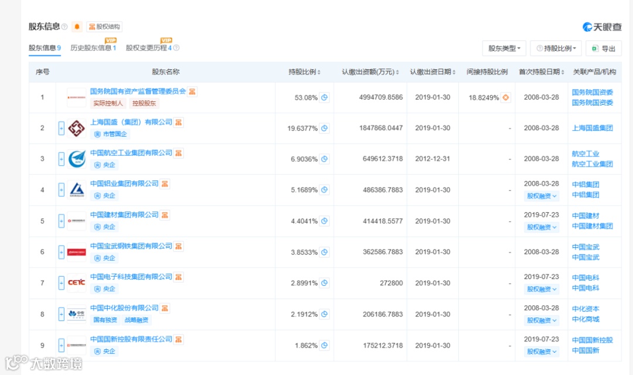Click pie chart icon next to 2.1912%
633x375 pixels.
point(324,314)
